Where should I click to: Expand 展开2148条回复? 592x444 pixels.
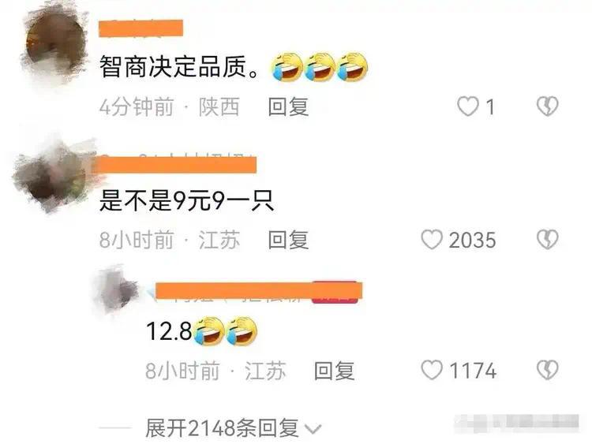coord(233,428)
